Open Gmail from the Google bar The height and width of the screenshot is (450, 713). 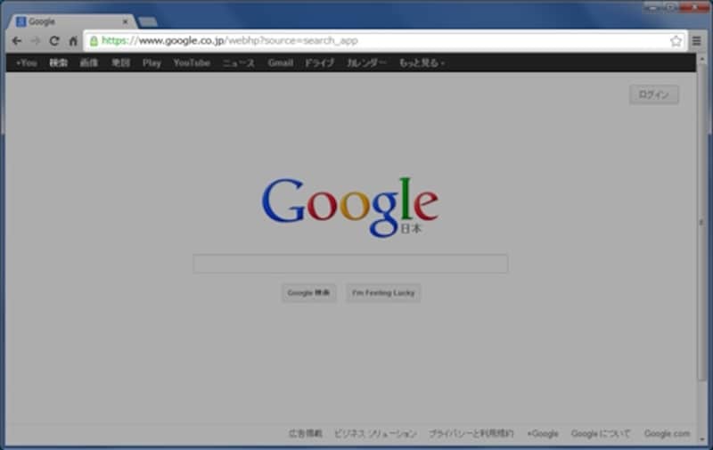pyautogui.click(x=280, y=63)
